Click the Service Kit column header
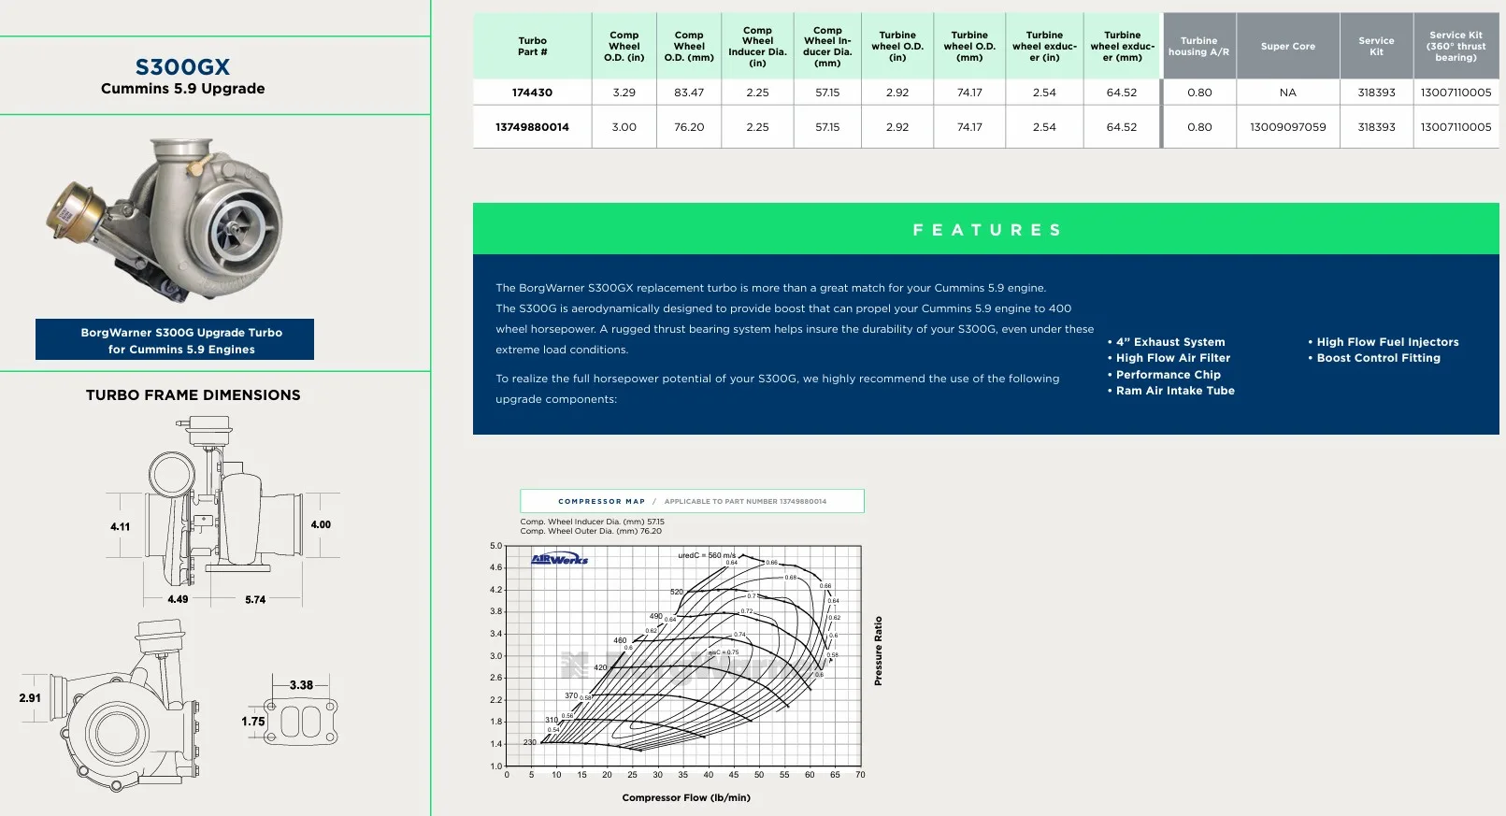This screenshot has height=816, width=1506. tap(1376, 47)
